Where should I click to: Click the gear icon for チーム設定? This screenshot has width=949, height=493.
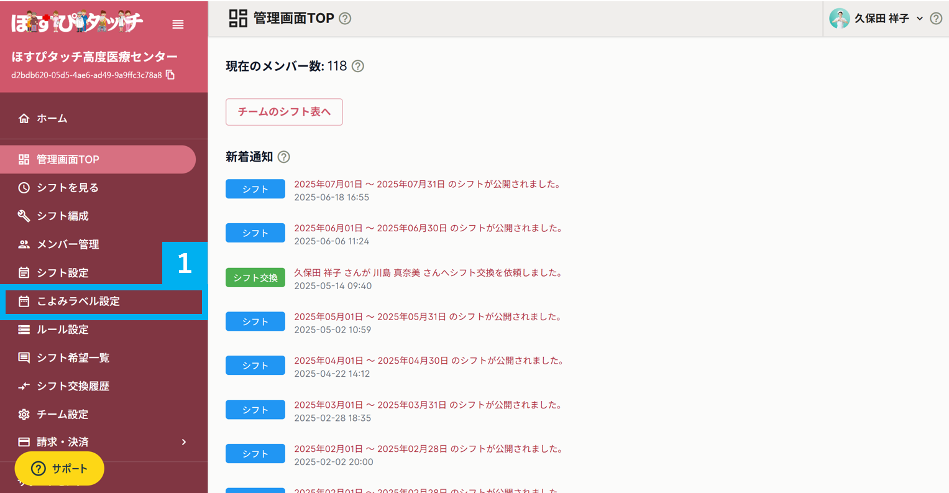pos(23,413)
